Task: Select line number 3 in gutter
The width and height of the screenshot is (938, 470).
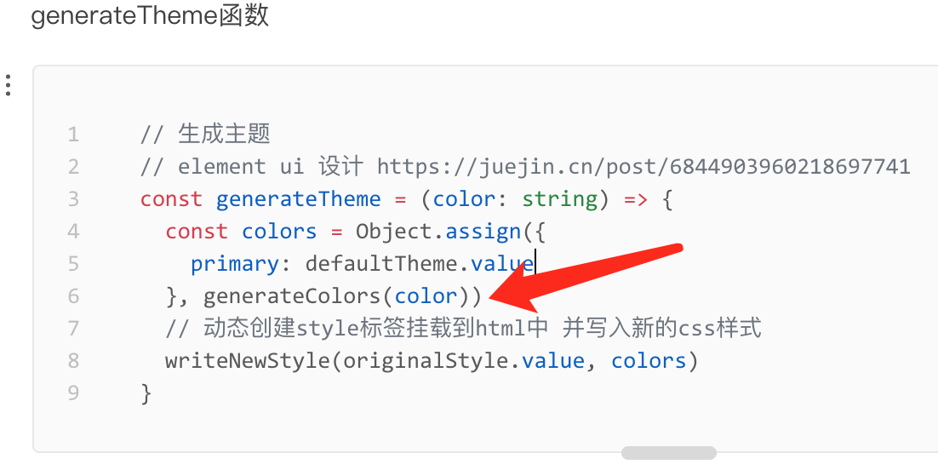Action: 73,199
